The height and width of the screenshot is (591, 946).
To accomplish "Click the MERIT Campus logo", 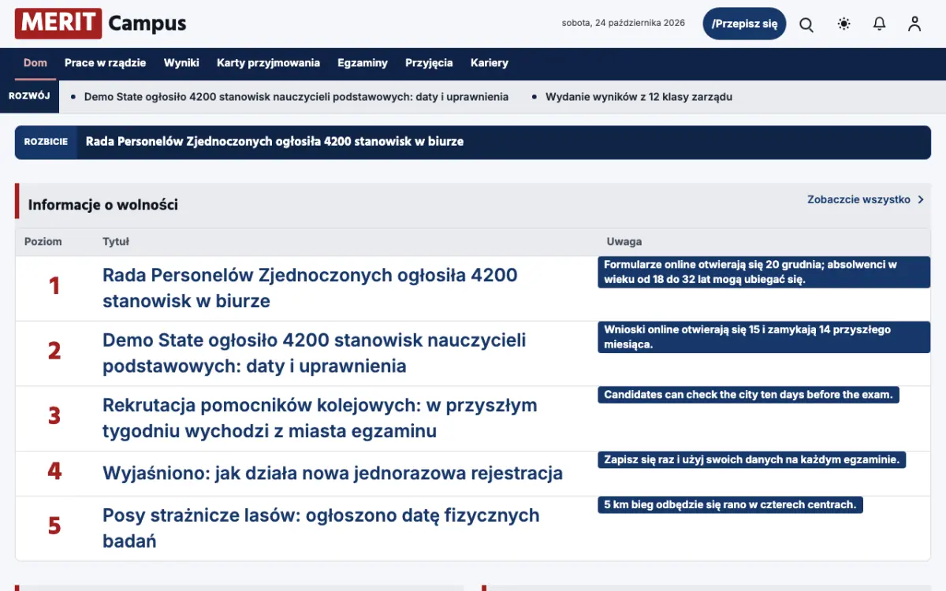I will [x=101, y=24].
